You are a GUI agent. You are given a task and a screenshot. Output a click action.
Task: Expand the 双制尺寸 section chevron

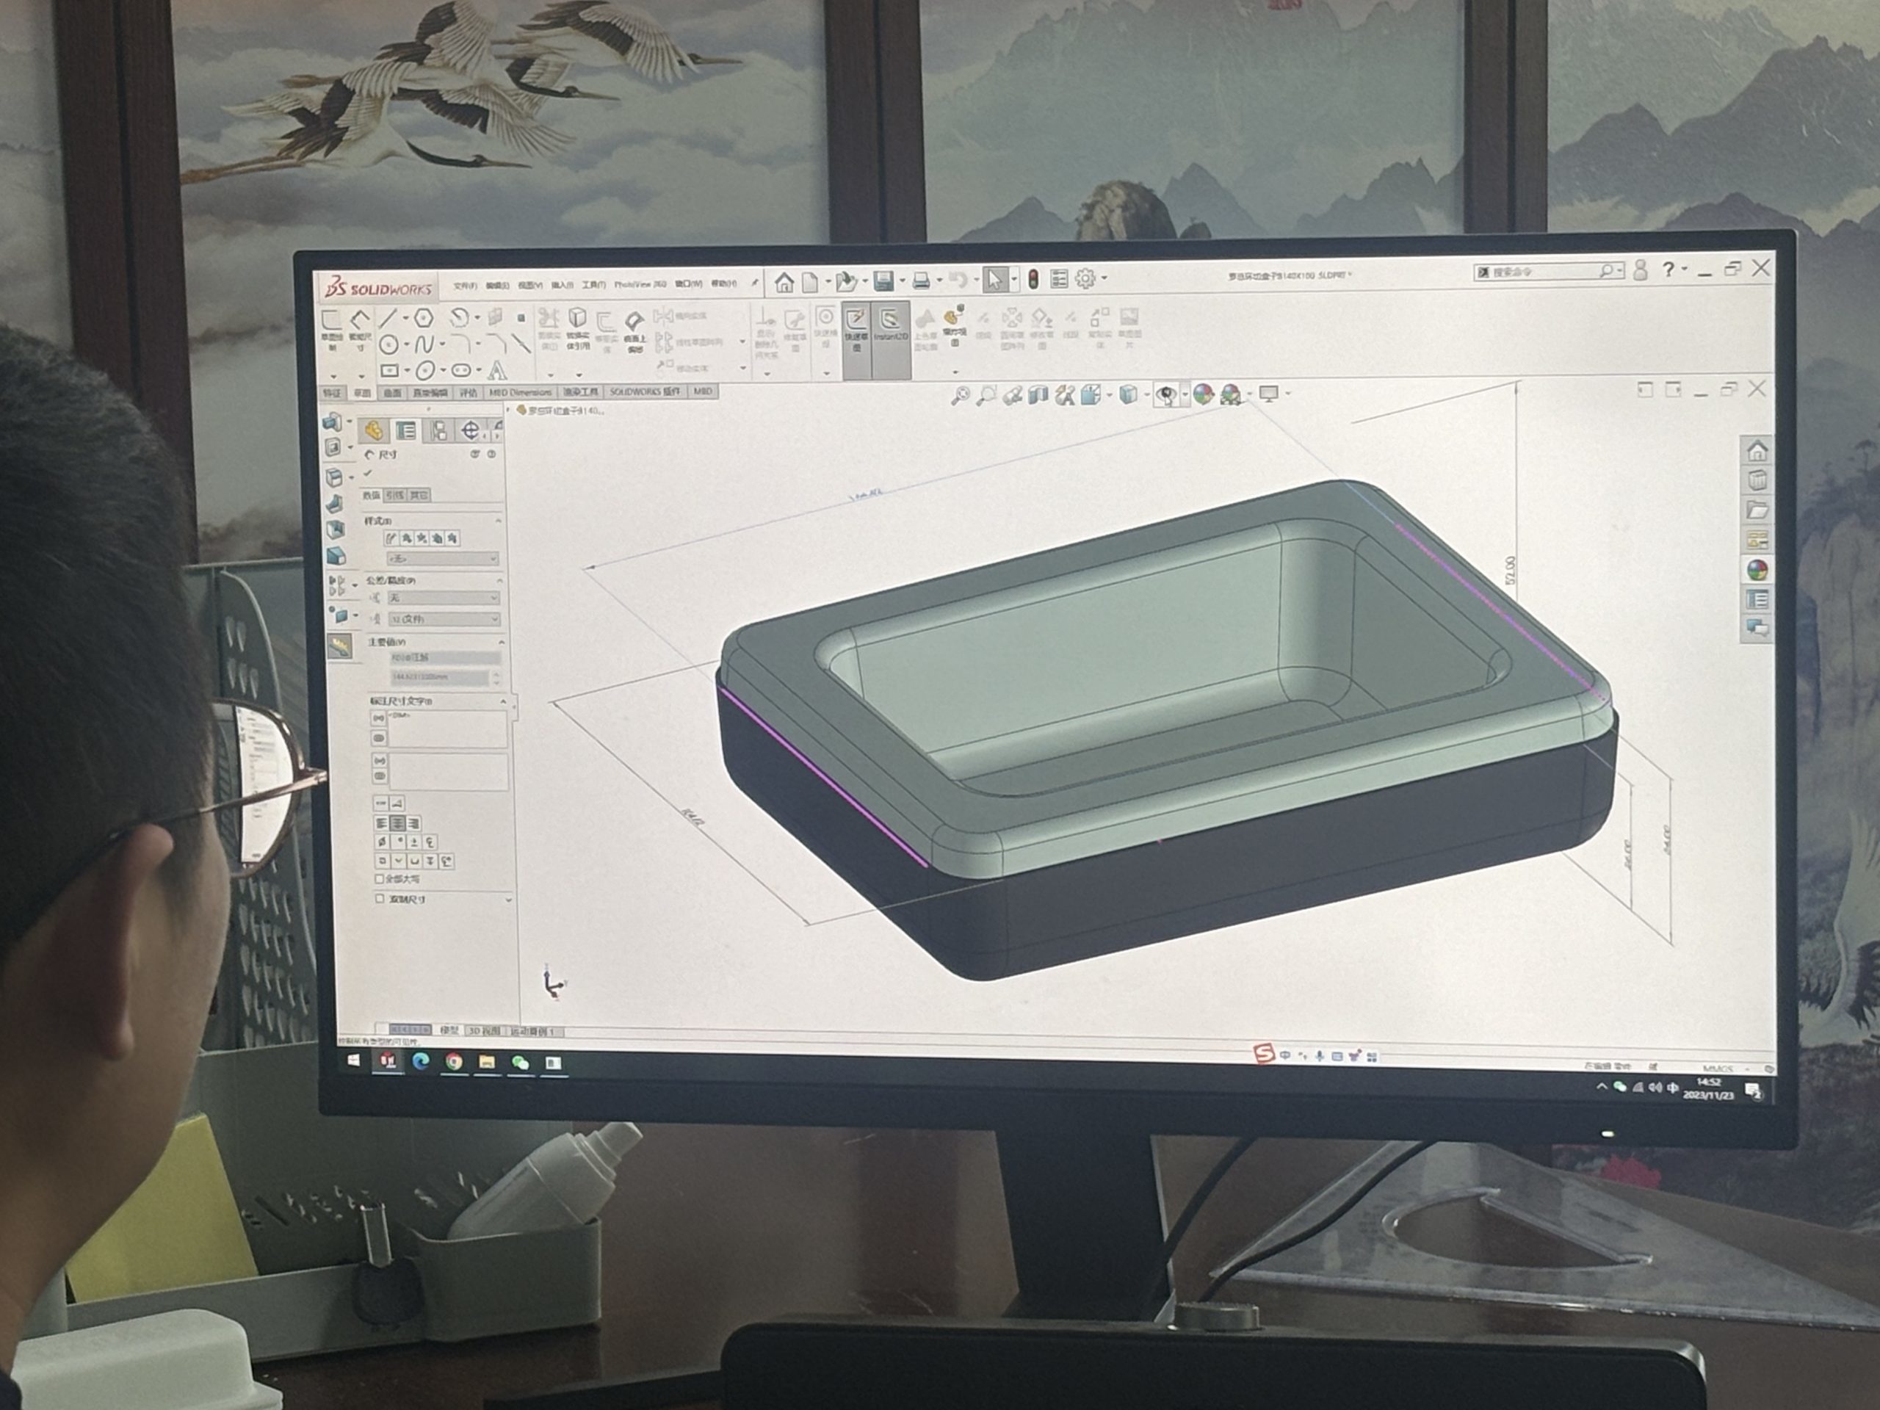(x=508, y=899)
